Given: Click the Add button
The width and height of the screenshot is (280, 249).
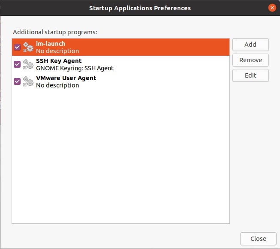Looking at the screenshot, I should (250, 45).
